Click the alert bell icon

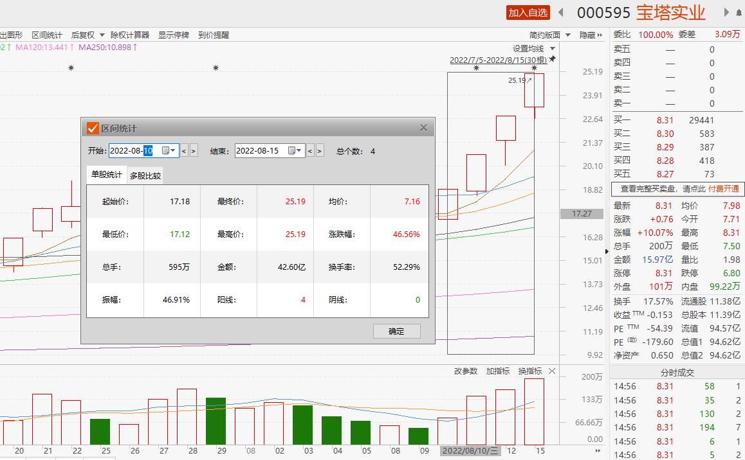(739, 13)
